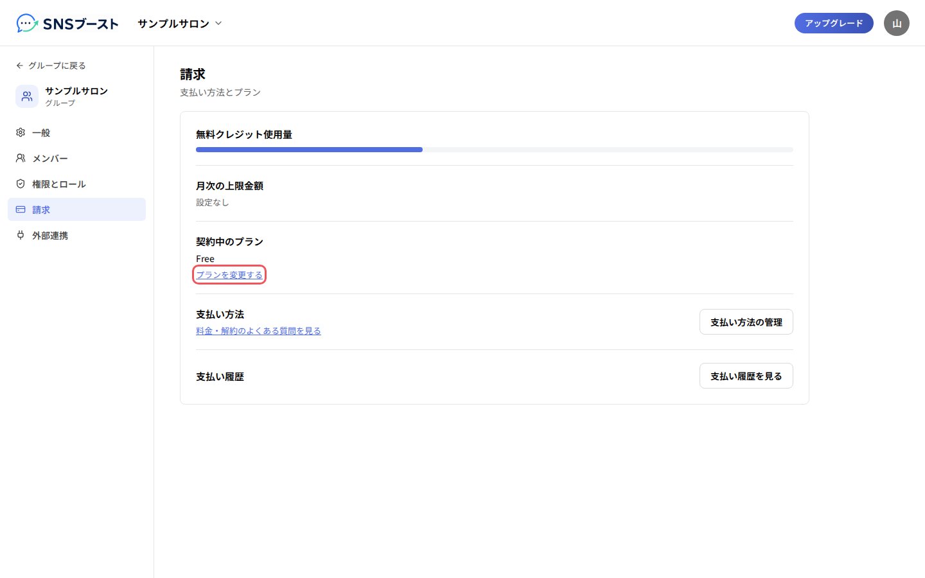Select 外部連携 in the sidebar
This screenshot has width=925, height=578.
pyautogui.click(x=76, y=235)
